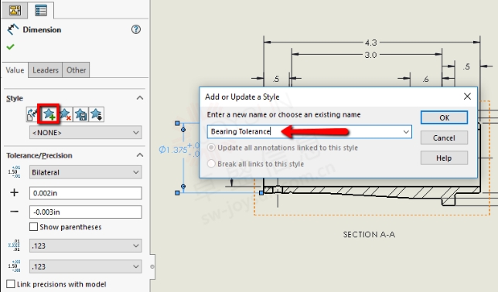Open the tolerance precision .123 dropdown
The height and width of the screenshot is (292, 498).
pyautogui.click(x=85, y=267)
